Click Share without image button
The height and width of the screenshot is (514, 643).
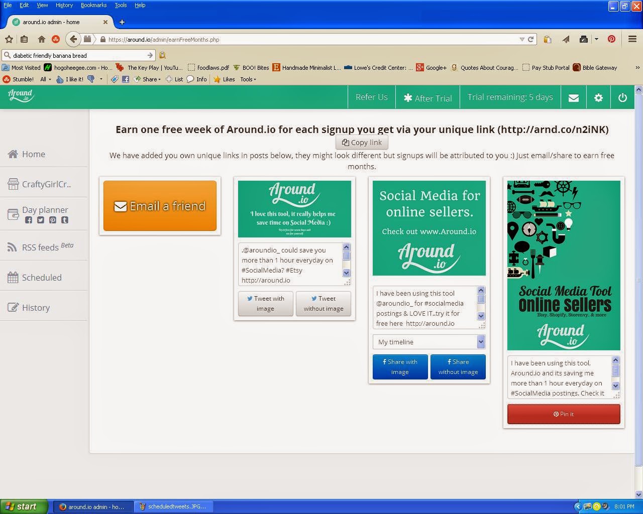458,367
